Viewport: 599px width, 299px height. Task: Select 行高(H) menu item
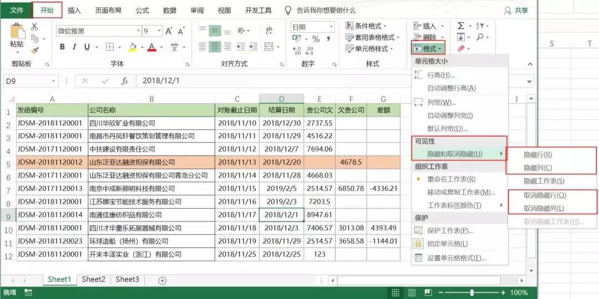click(x=460, y=75)
